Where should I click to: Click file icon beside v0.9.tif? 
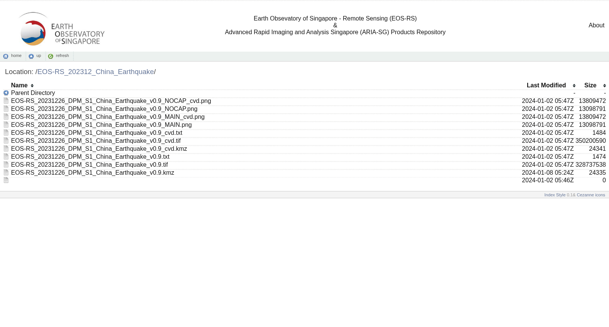coord(6,164)
